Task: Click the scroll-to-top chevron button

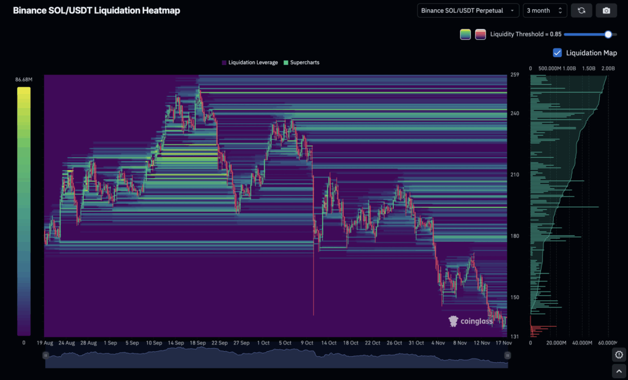Action: click(x=619, y=371)
